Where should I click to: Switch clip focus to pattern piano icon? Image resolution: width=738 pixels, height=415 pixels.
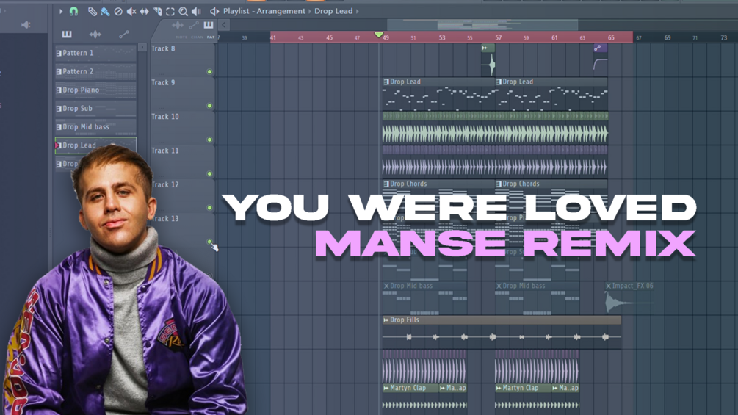point(209,26)
